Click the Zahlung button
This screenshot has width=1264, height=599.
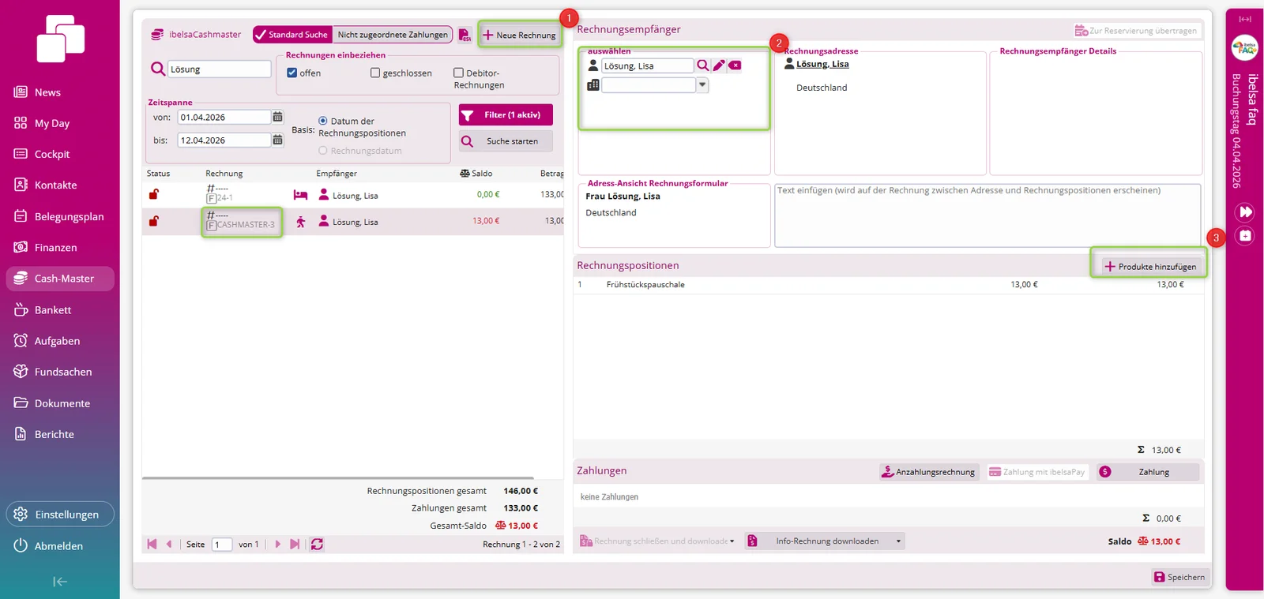(x=1148, y=472)
